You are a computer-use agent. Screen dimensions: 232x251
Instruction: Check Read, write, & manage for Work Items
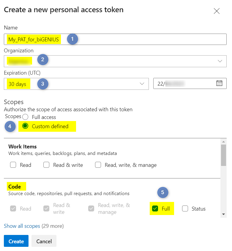[x=98, y=165]
